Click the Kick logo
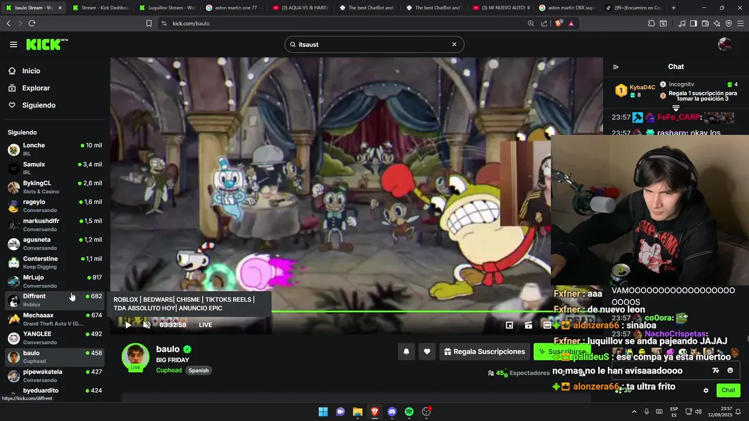 tap(47, 44)
